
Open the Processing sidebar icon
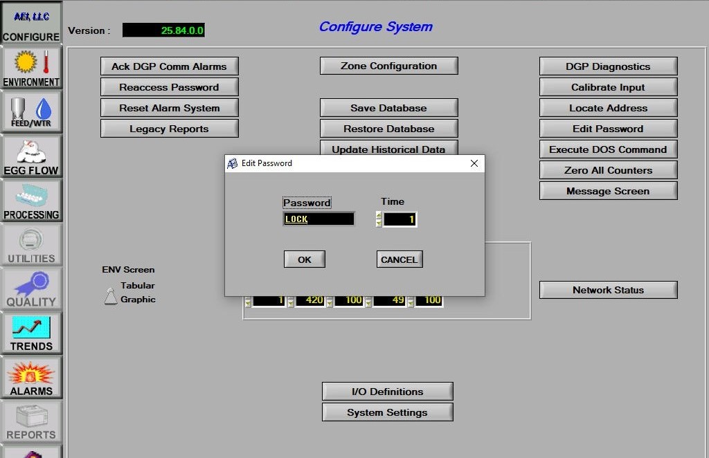[30, 201]
